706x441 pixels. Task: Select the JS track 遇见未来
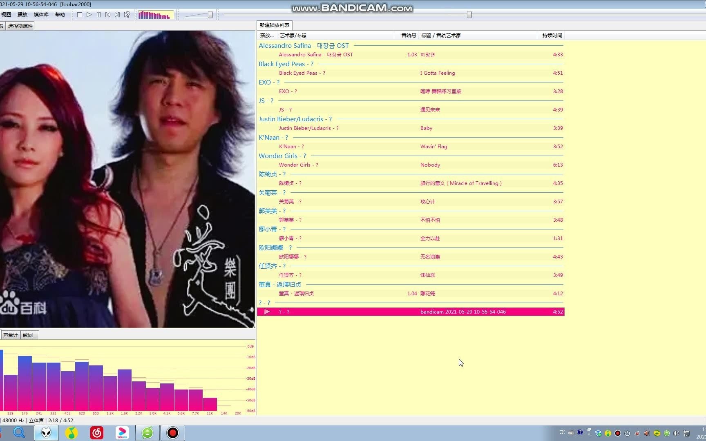[411, 110]
